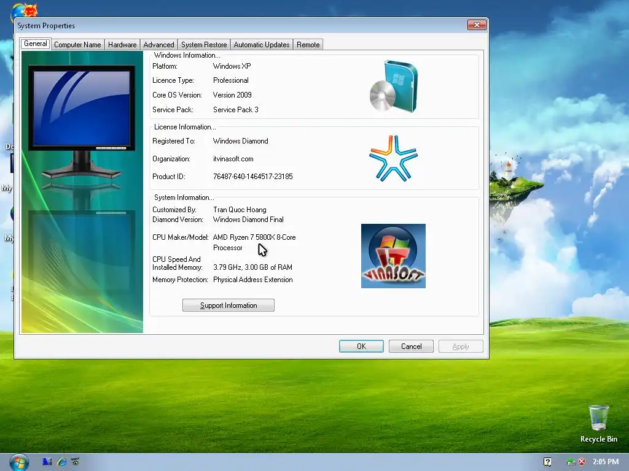Screen dimensions: 629x471
Task: Click the System Properties title bar
Action: coord(241,25)
